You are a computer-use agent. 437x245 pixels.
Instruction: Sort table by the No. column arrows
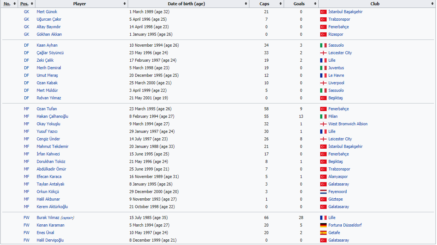coord(14,4)
